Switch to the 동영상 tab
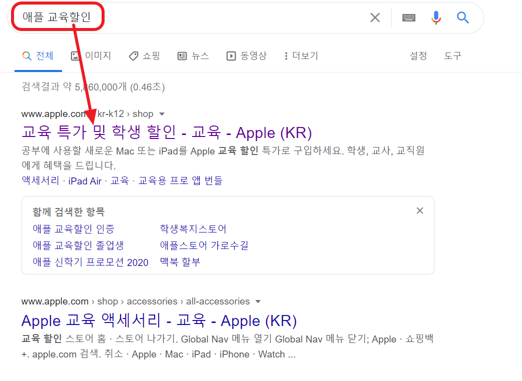The width and height of the screenshot is (522, 381). pos(247,56)
